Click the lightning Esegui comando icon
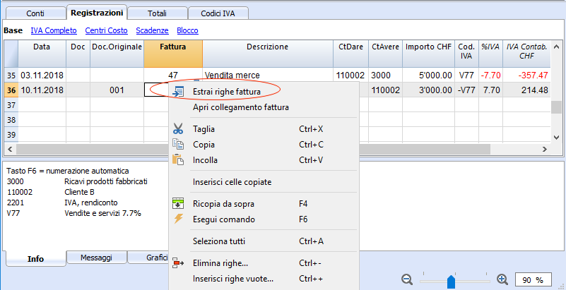This screenshot has width=566, height=290. 178,219
